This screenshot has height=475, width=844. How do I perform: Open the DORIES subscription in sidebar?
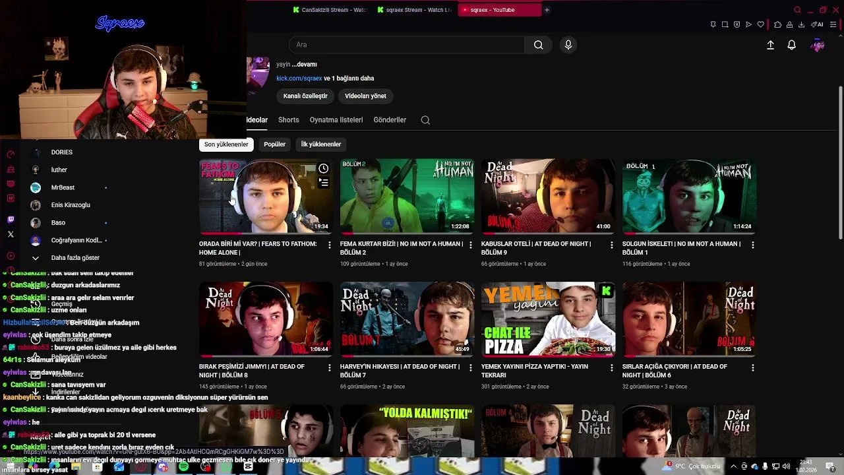coord(66,152)
